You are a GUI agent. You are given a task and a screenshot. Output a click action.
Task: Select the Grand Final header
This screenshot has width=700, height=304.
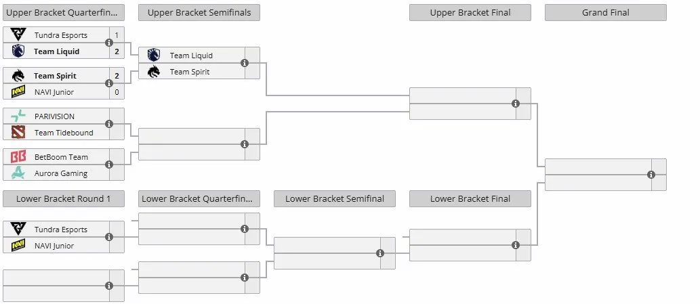click(606, 12)
